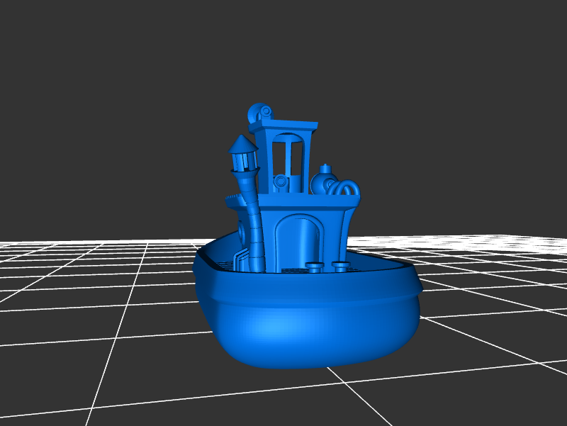Click the left short deck pipe near doorway
Screen dimensions: 567x426
[x=313, y=267]
